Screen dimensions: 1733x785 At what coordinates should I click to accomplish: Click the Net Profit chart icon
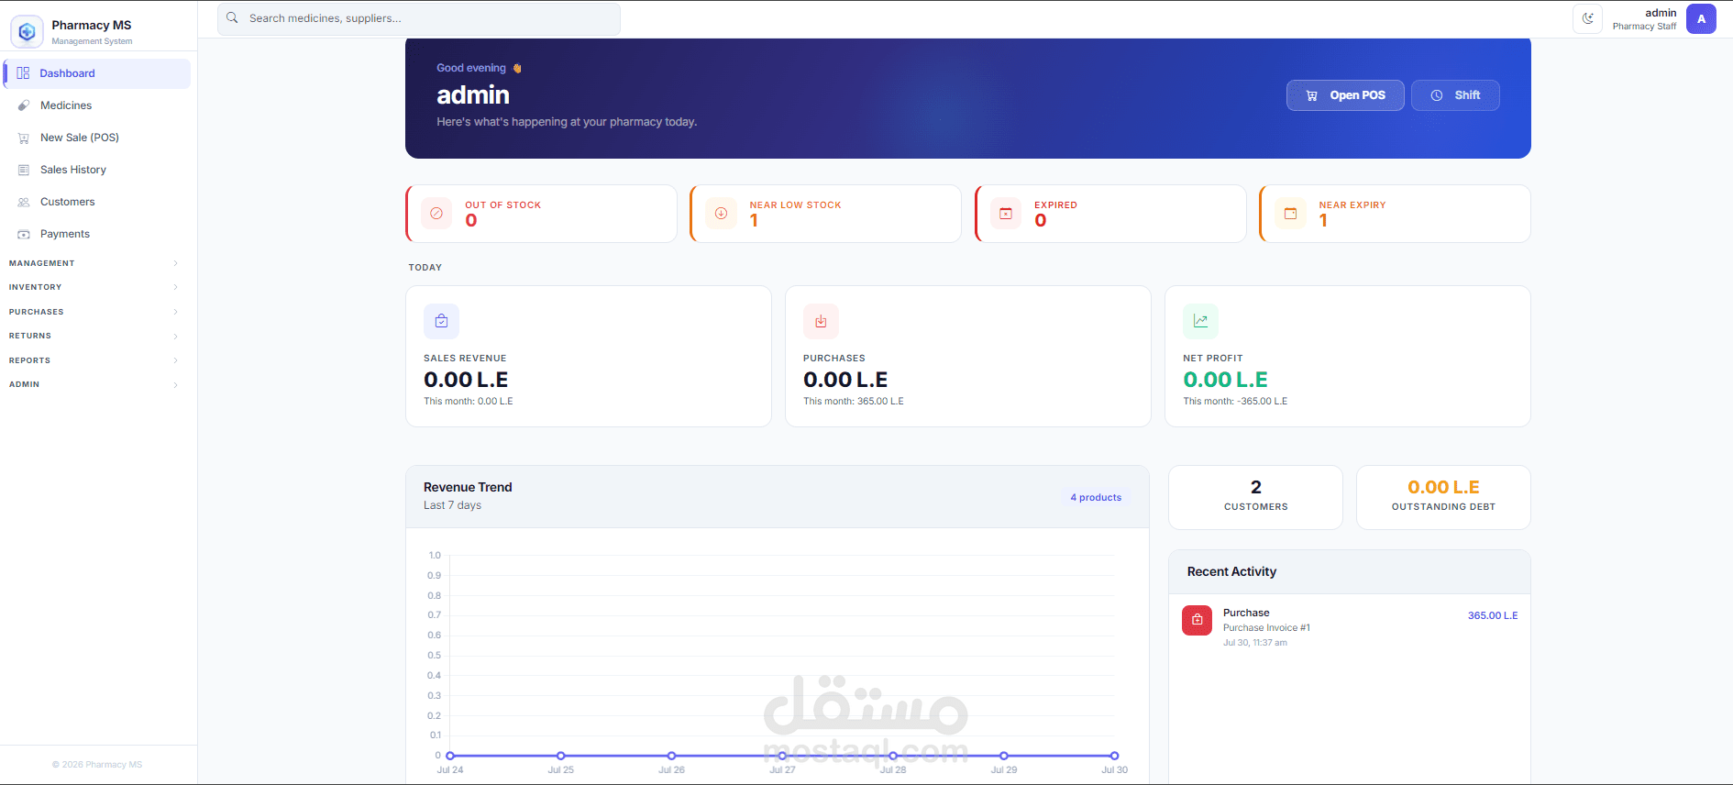click(x=1200, y=321)
